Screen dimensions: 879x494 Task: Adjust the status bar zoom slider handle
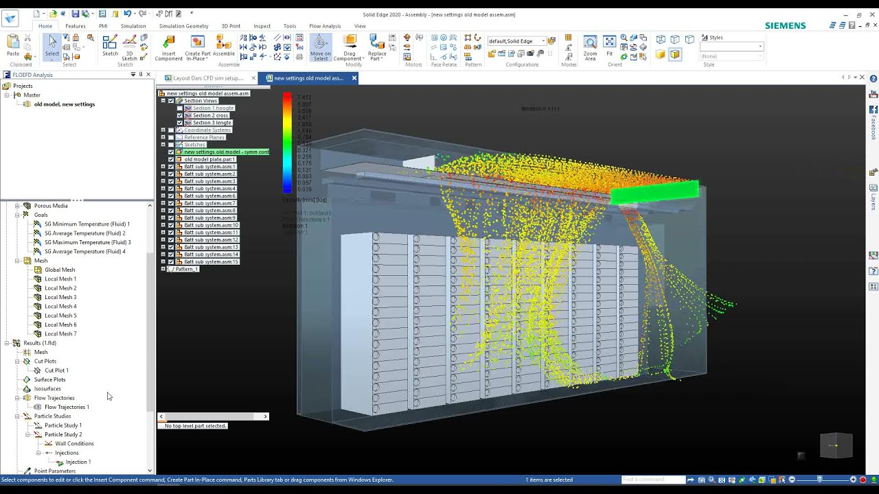coord(819,480)
